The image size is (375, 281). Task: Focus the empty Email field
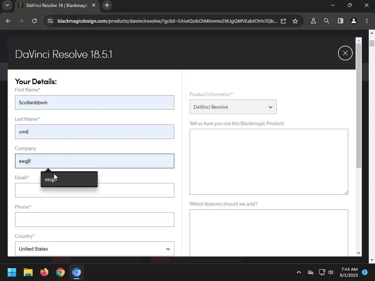[x=94, y=190]
